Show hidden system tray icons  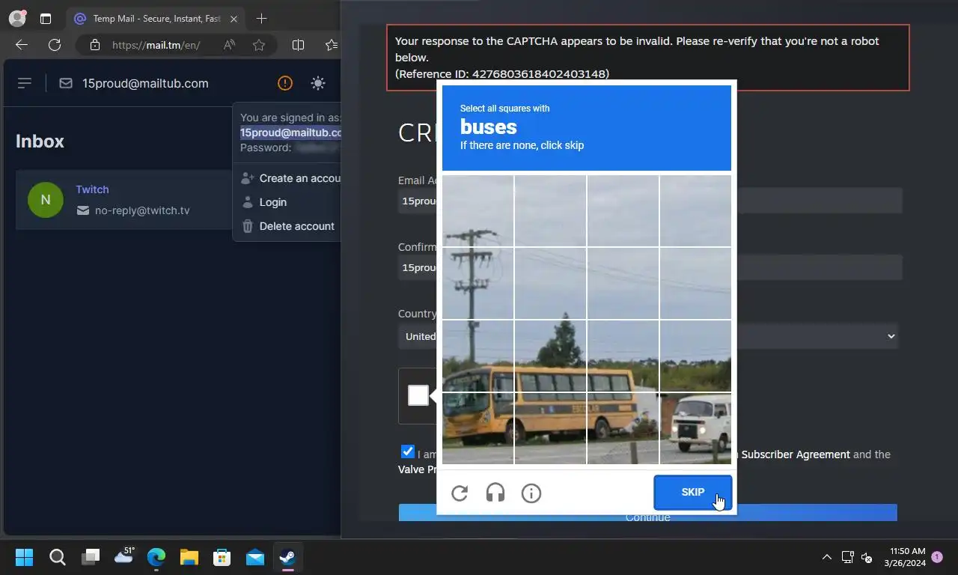tap(826, 557)
